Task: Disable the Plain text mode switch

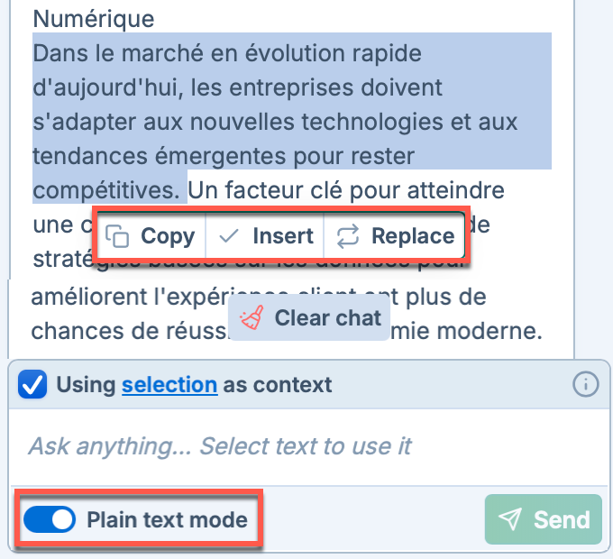Action: [50, 519]
